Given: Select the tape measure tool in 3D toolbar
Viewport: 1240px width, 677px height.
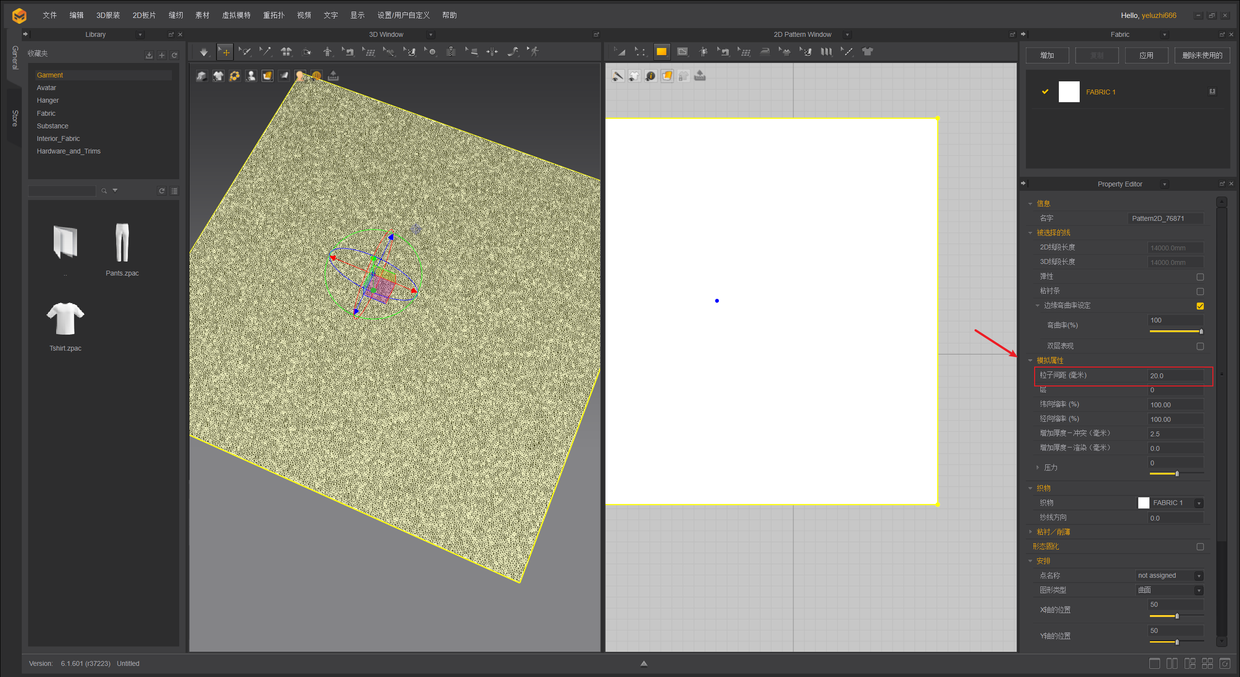Looking at the screenshot, I should [x=513, y=52].
